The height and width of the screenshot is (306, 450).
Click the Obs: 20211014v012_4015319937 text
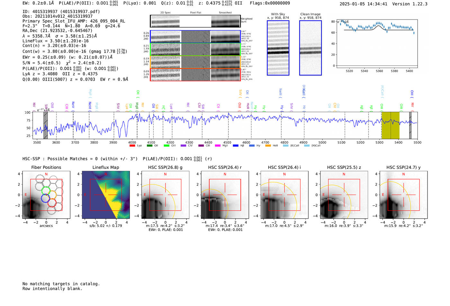point(58,16)
